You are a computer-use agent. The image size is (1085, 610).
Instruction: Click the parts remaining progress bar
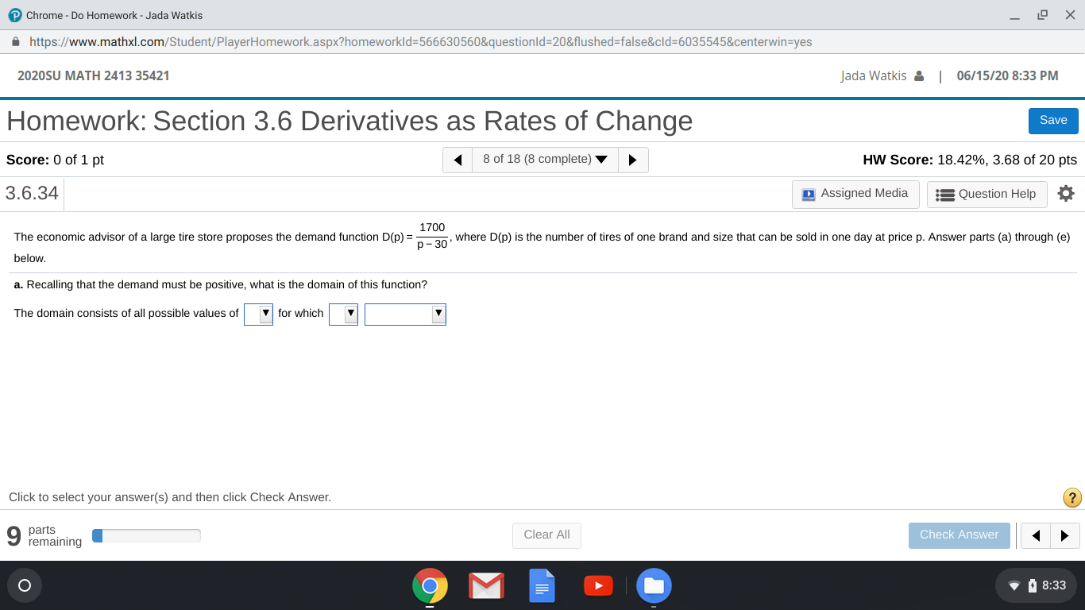[x=146, y=535]
